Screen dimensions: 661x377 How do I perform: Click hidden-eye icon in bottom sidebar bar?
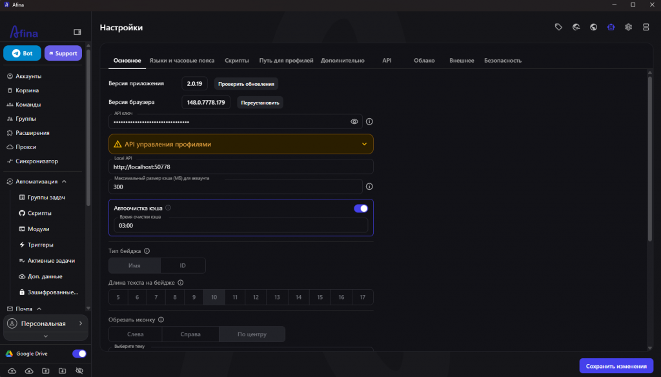click(x=79, y=371)
